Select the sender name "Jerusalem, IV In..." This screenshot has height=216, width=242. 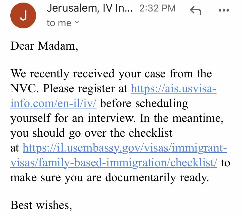coord(89,8)
